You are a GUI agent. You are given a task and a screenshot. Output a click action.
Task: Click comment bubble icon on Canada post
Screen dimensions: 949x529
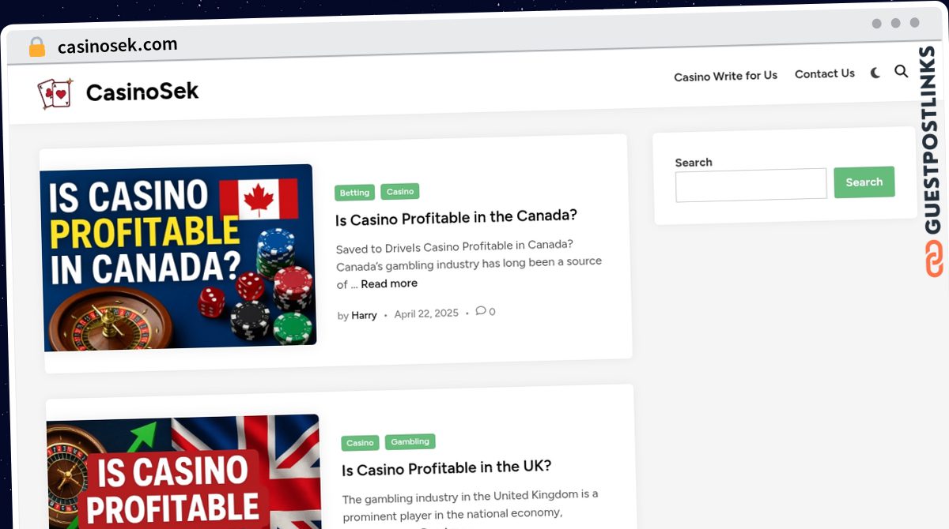(481, 311)
